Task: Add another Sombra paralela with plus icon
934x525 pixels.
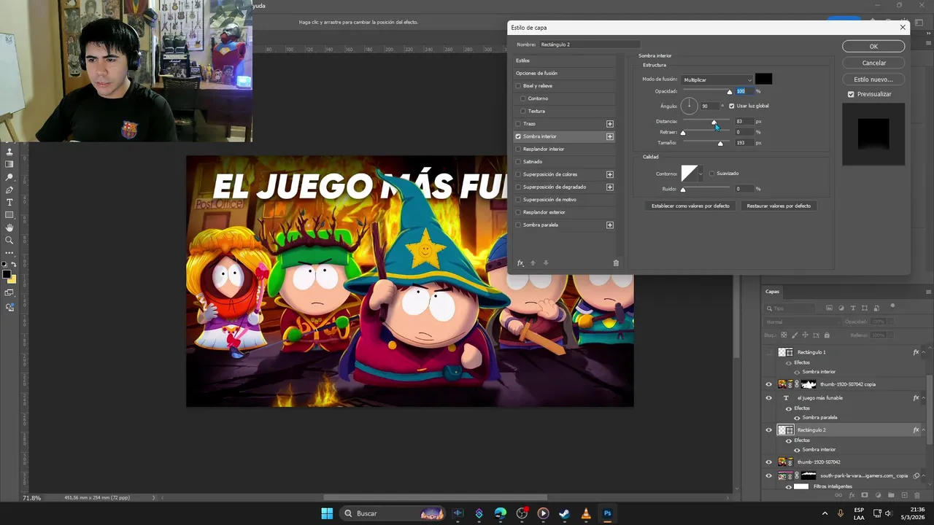Action: coord(610,225)
